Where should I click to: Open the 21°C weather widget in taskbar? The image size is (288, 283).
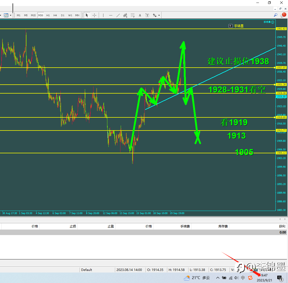pos(197,278)
